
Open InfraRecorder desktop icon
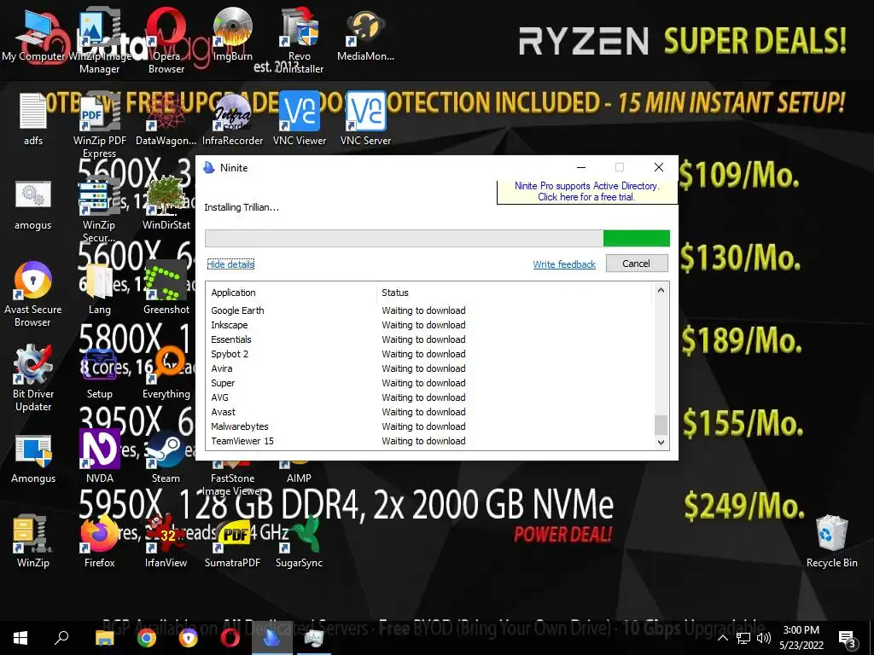pyautogui.click(x=232, y=119)
